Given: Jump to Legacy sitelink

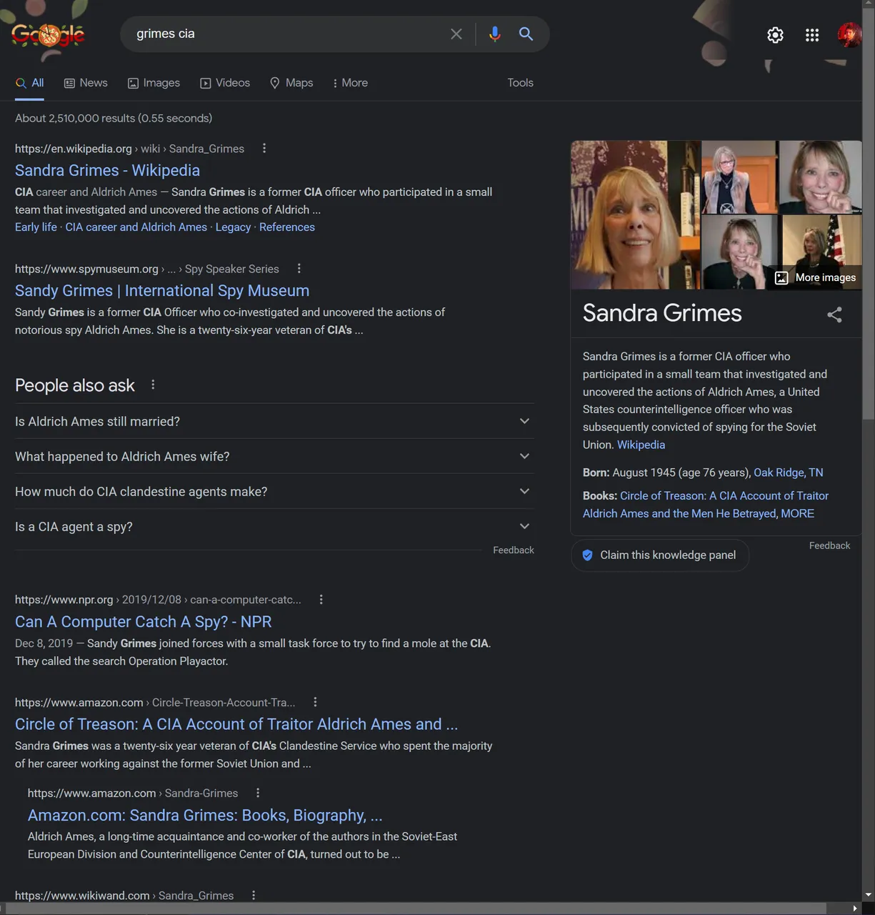Looking at the screenshot, I should (x=233, y=227).
